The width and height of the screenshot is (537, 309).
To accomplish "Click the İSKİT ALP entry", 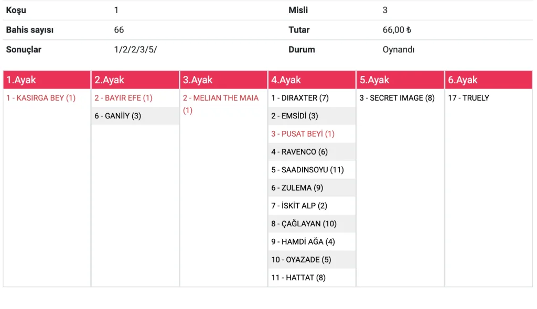I will (299, 206).
